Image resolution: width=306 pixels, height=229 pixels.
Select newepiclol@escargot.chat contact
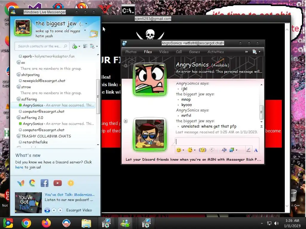click(44, 81)
